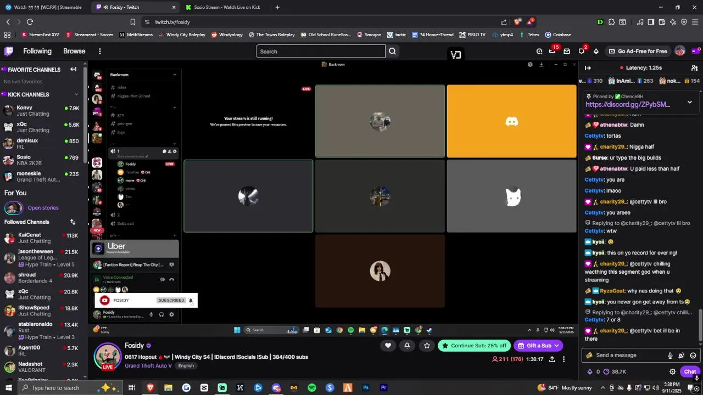
Task: Toggle the Brave sidebar panel
Action: (651, 22)
